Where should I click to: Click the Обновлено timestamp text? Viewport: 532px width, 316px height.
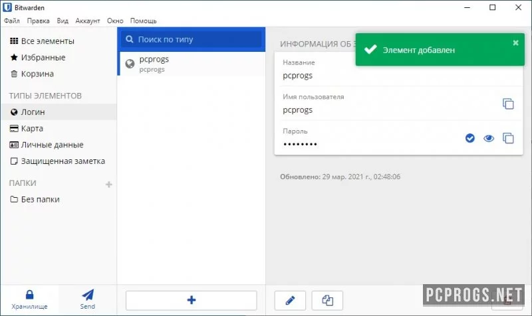point(340,177)
